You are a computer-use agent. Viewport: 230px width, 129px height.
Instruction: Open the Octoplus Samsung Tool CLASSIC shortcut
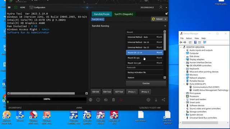coord(74,118)
